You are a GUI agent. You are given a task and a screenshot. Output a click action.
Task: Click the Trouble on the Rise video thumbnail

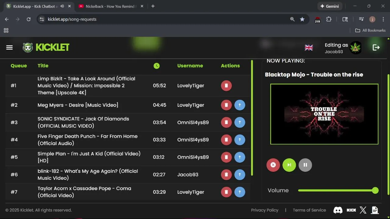[324, 114]
